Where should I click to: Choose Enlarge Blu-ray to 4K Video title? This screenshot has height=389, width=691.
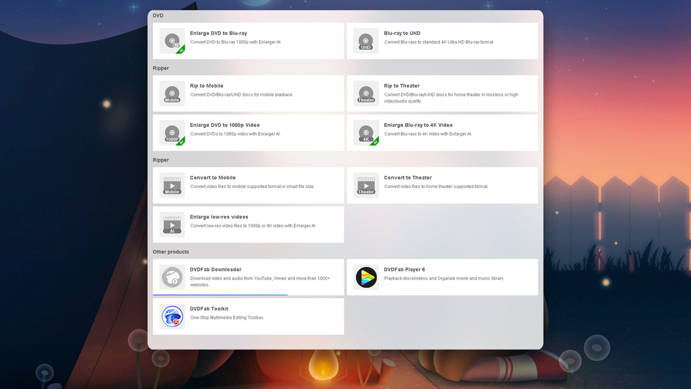pos(418,125)
